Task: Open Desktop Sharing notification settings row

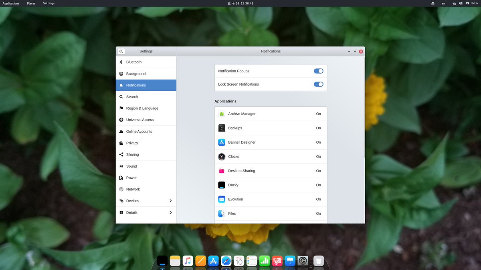Action: click(271, 171)
